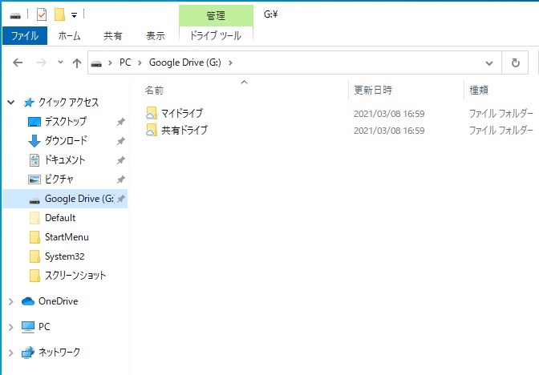This screenshot has width=539, height=375.
Task: Select the マイドライブ folder
Action: 181,114
